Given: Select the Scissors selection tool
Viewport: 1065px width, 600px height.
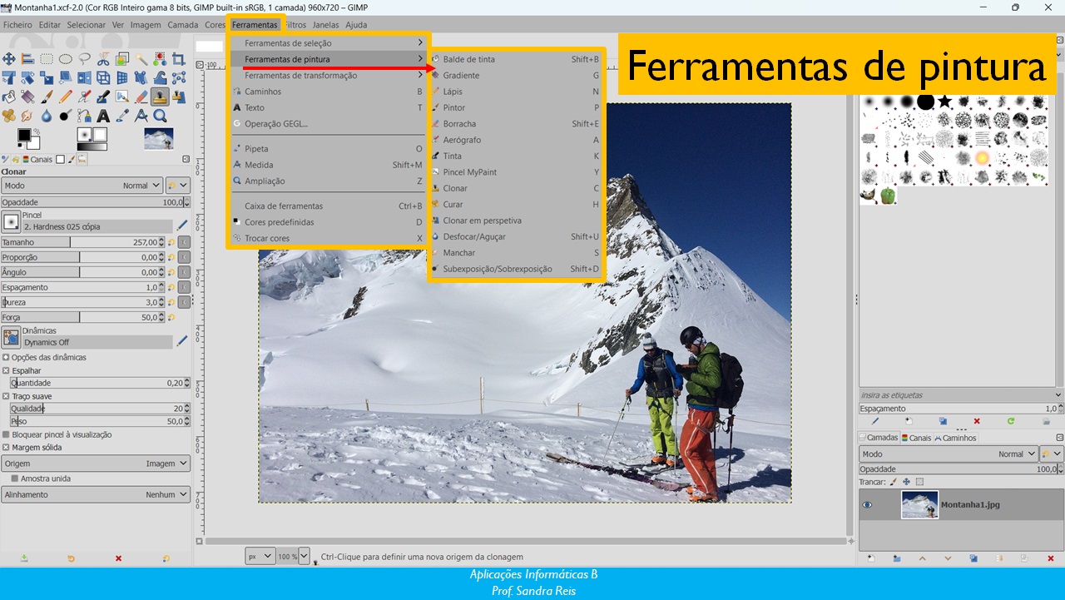Looking at the screenshot, I should [103, 58].
